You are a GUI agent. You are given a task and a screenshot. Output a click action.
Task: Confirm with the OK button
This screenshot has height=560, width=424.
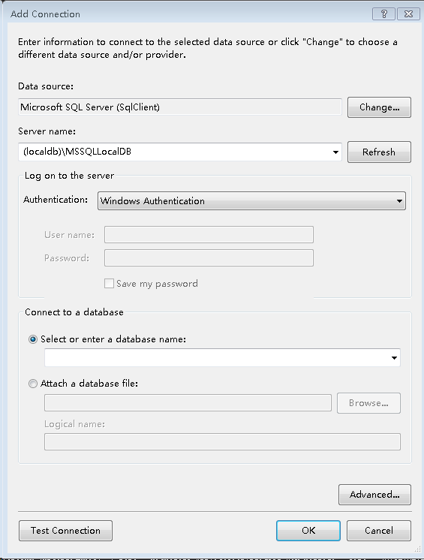[308, 531]
